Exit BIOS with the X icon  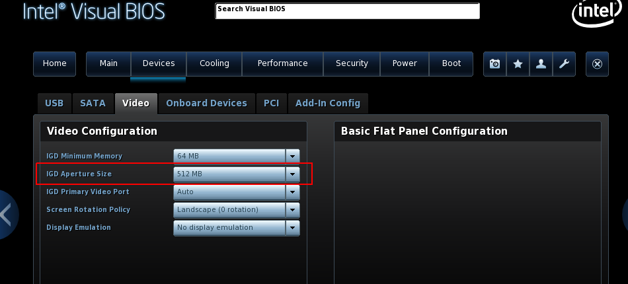pyautogui.click(x=597, y=64)
